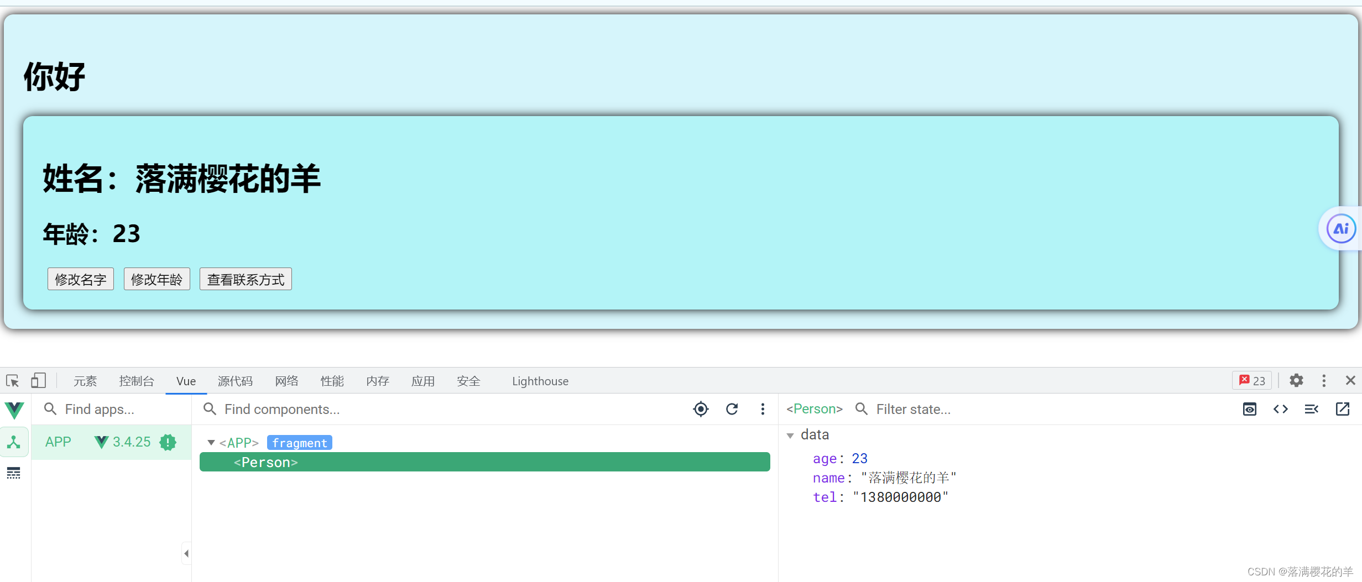The width and height of the screenshot is (1362, 582).
Task: Open the Lighthouse tab
Action: coord(540,381)
